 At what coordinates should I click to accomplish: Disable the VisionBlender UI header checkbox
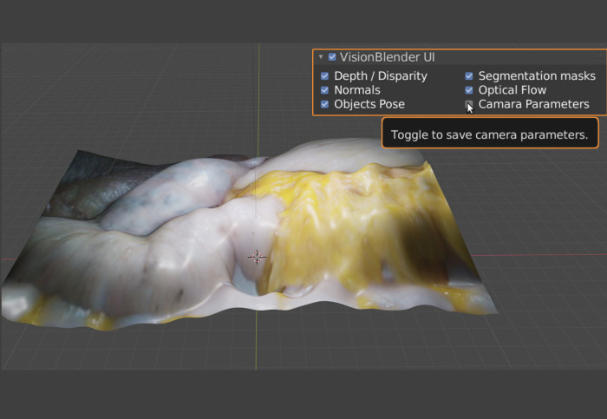click(332, 57)
